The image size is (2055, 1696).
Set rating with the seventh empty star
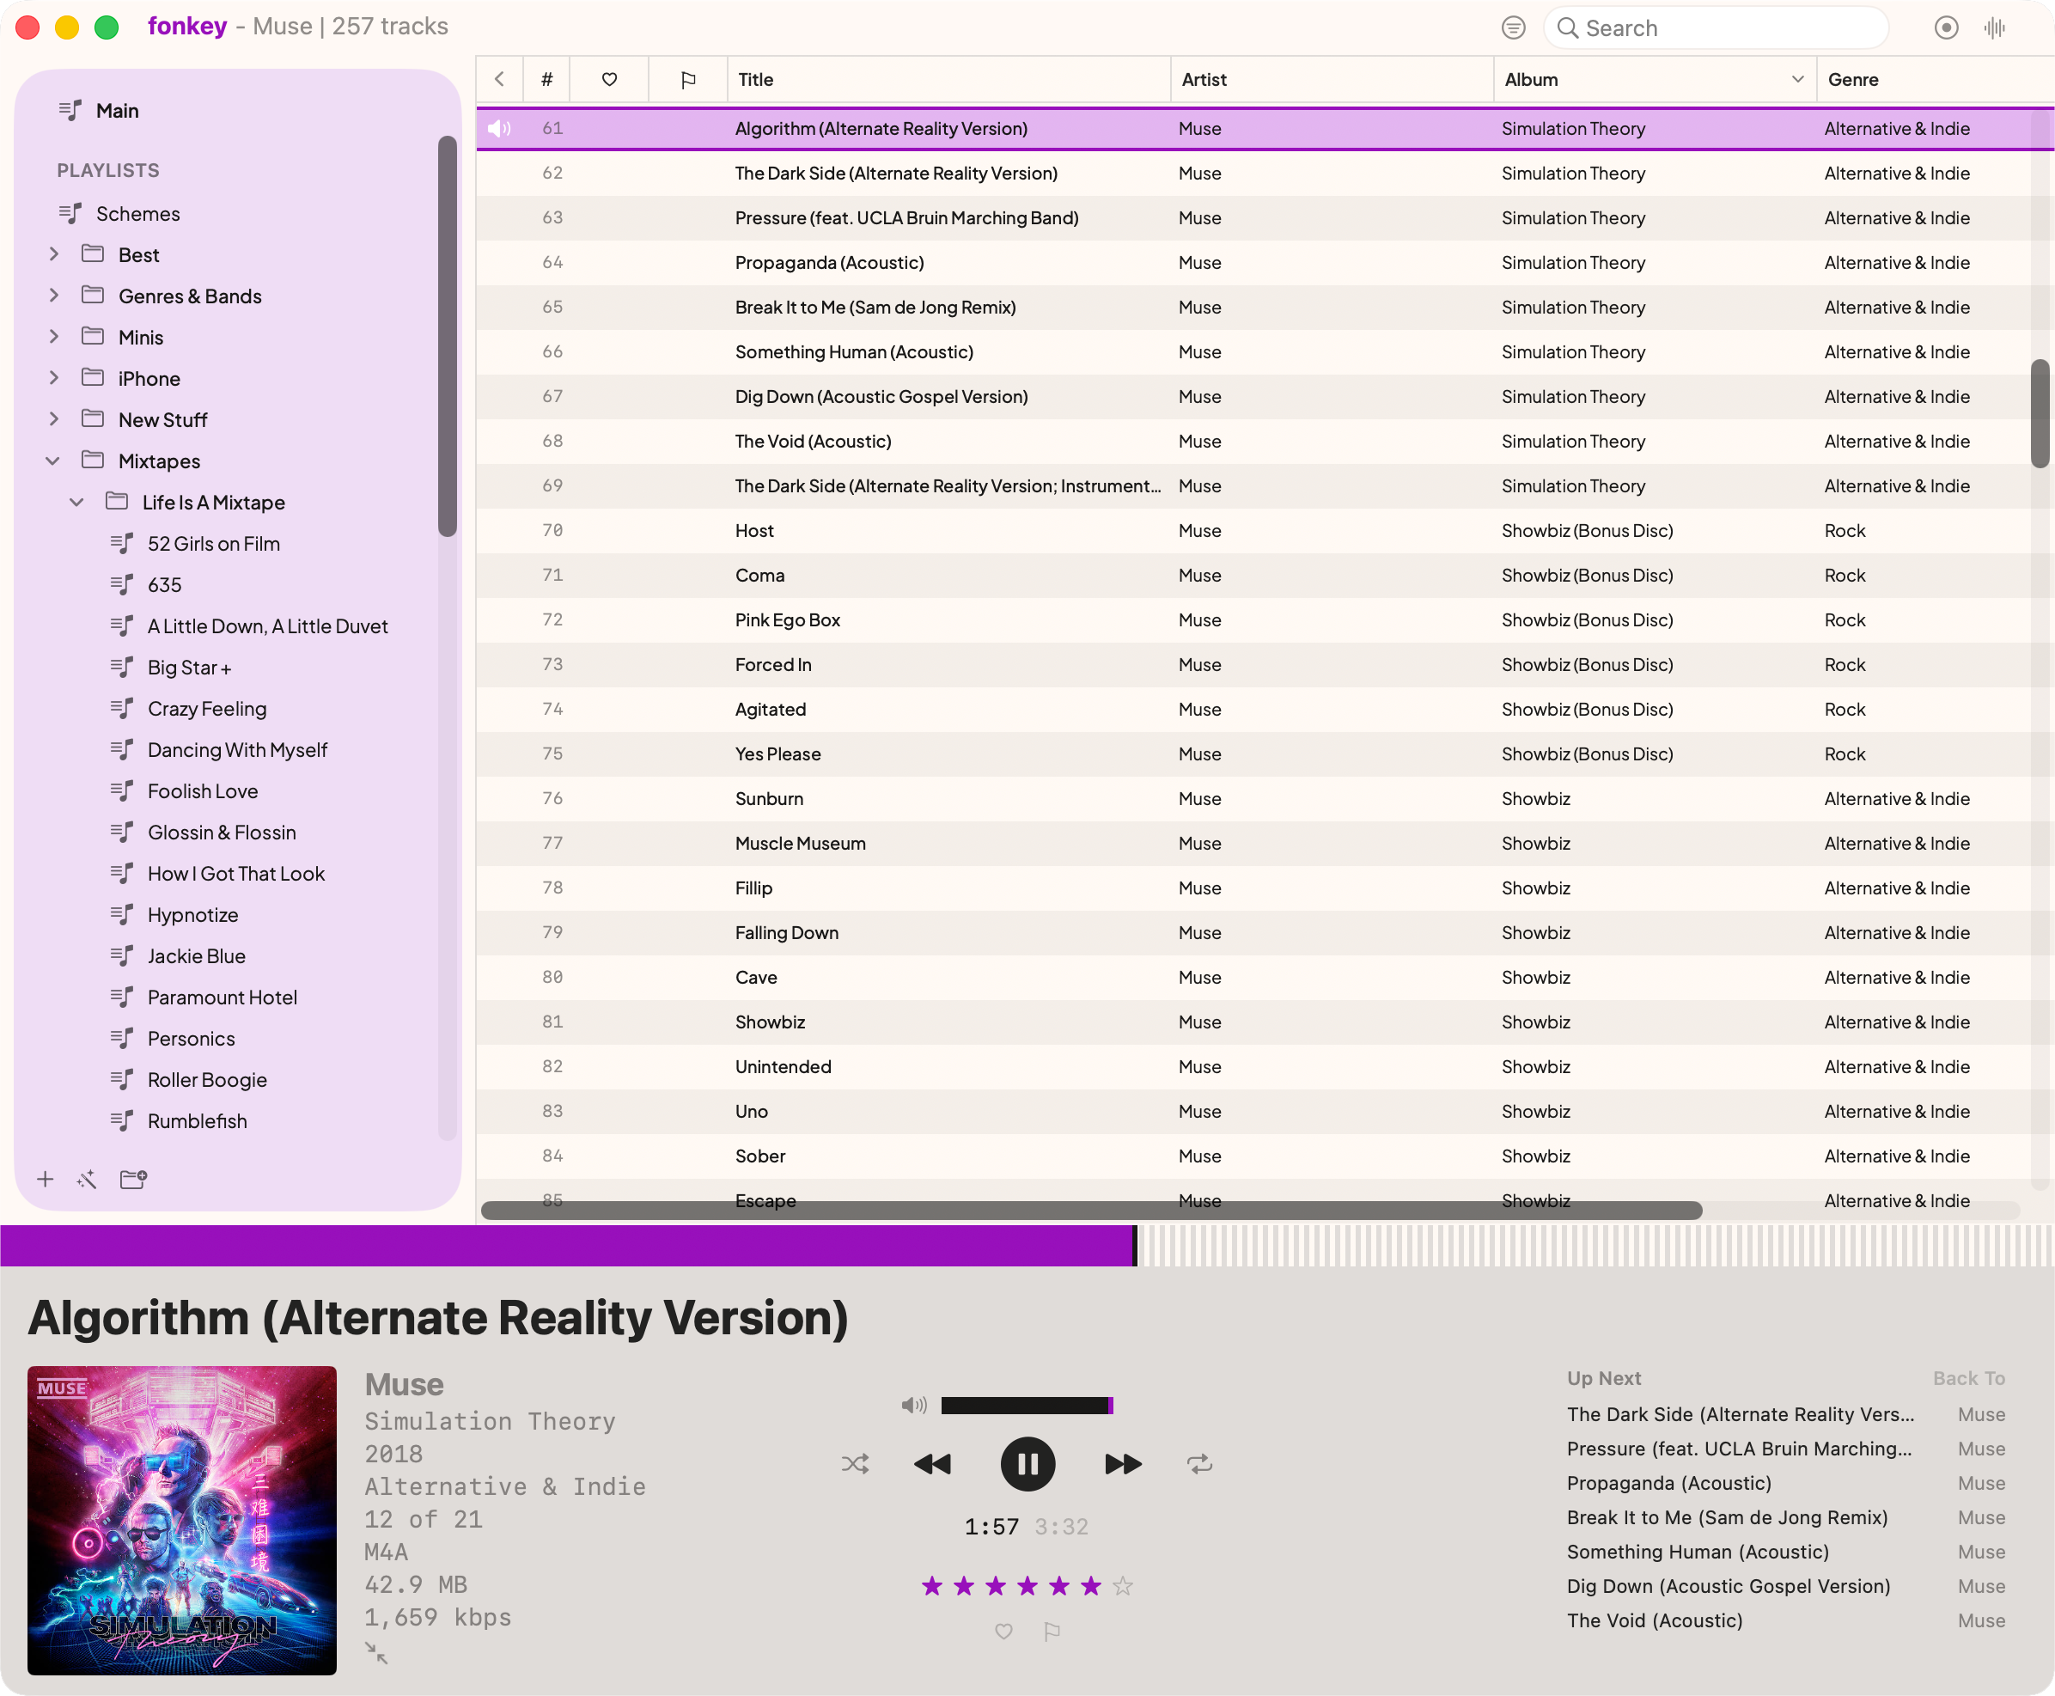pos(1123,1586)
